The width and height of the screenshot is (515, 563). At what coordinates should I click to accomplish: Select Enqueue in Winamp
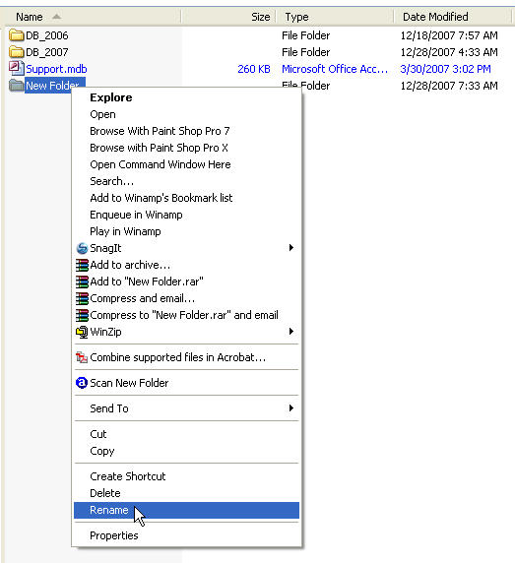[187, 215]
